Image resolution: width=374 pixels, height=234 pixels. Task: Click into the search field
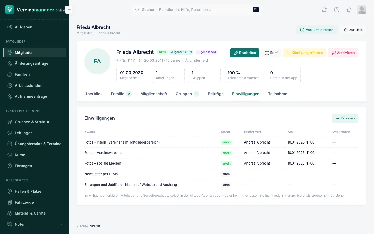(x=196, y=10)
